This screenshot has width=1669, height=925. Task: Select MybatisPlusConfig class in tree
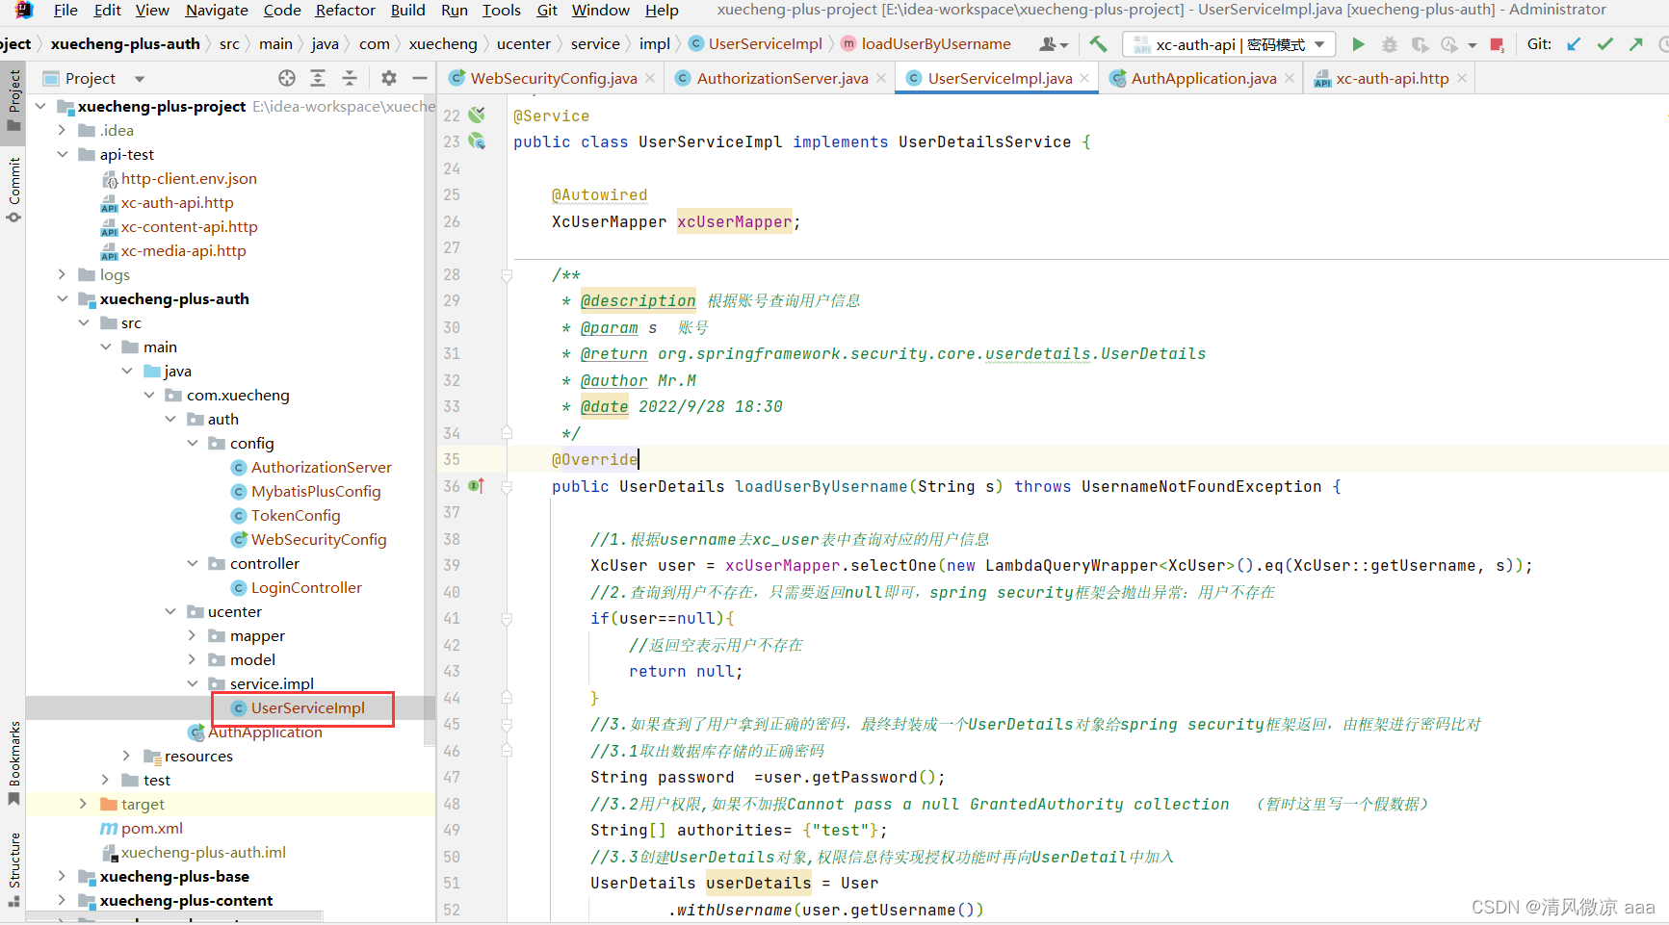click(316, 491)
